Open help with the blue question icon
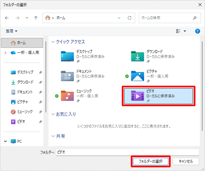The height and width of the screenshot is (171, 205). click(198, 31)
